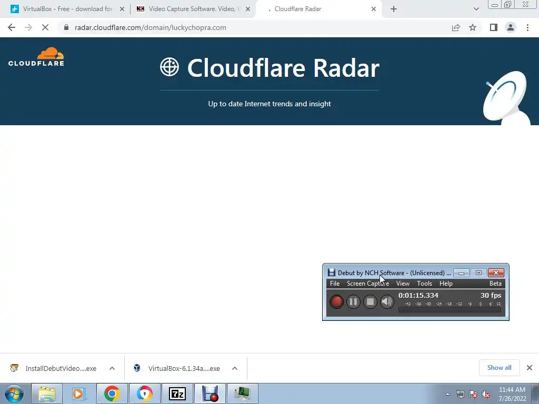
Task: Open the Chrome profile icon
Action: [511, 27]
